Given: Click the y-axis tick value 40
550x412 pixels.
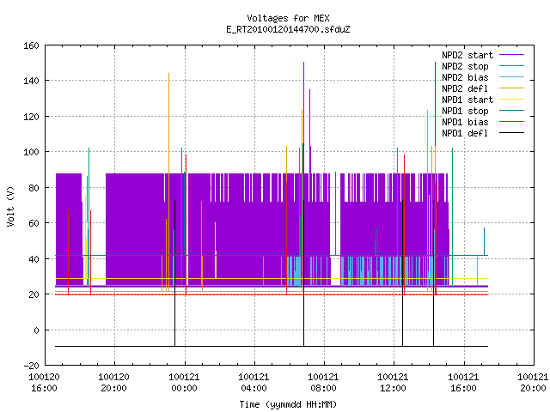Looking at the screenshot, I should point(34,259).
